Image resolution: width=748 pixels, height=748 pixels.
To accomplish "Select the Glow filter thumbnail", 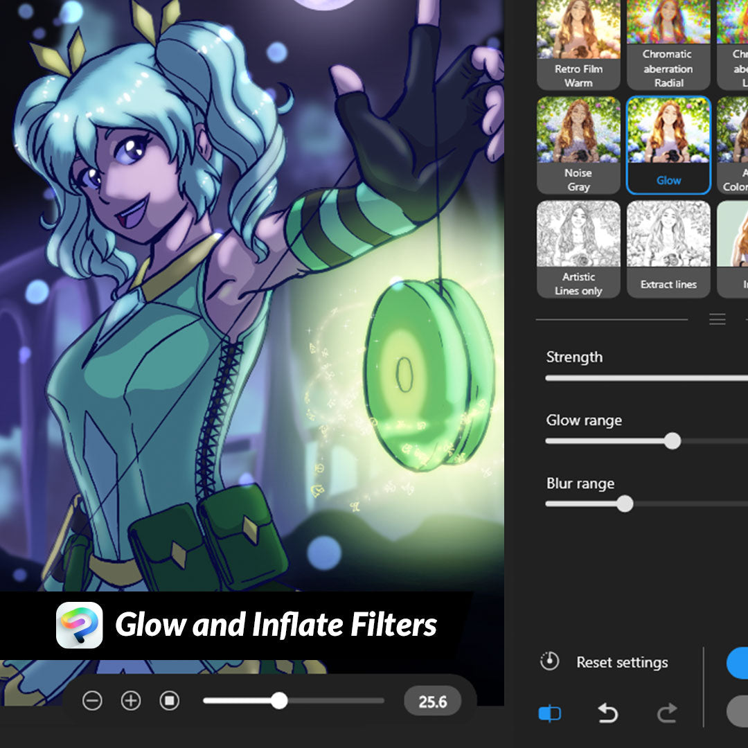I will tap(668, 145).
